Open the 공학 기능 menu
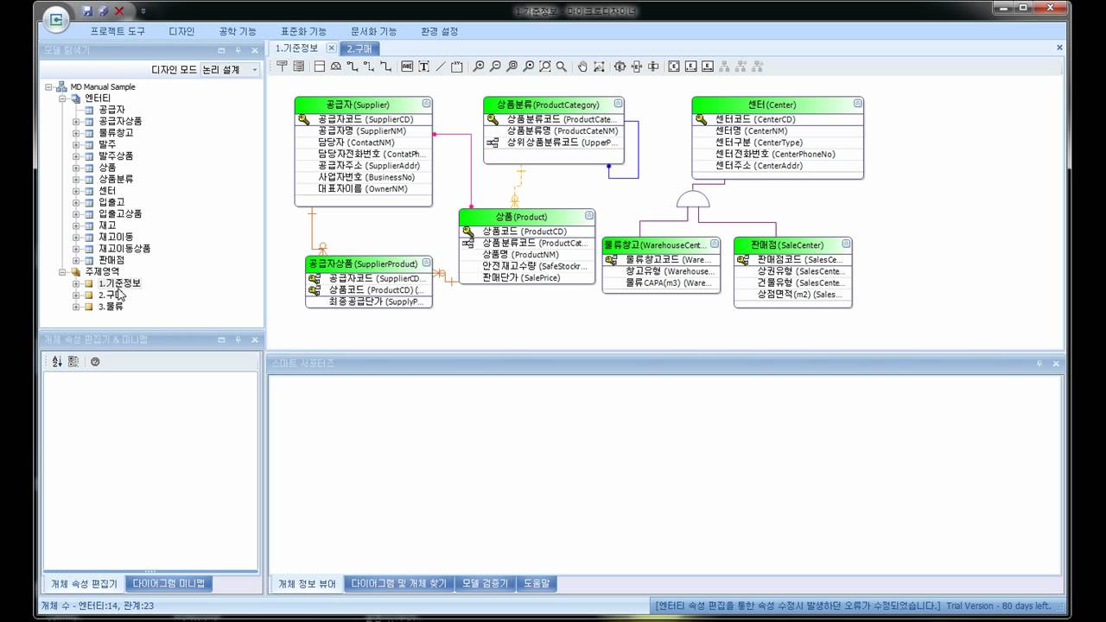1106x622 pixels. (238, 31)
